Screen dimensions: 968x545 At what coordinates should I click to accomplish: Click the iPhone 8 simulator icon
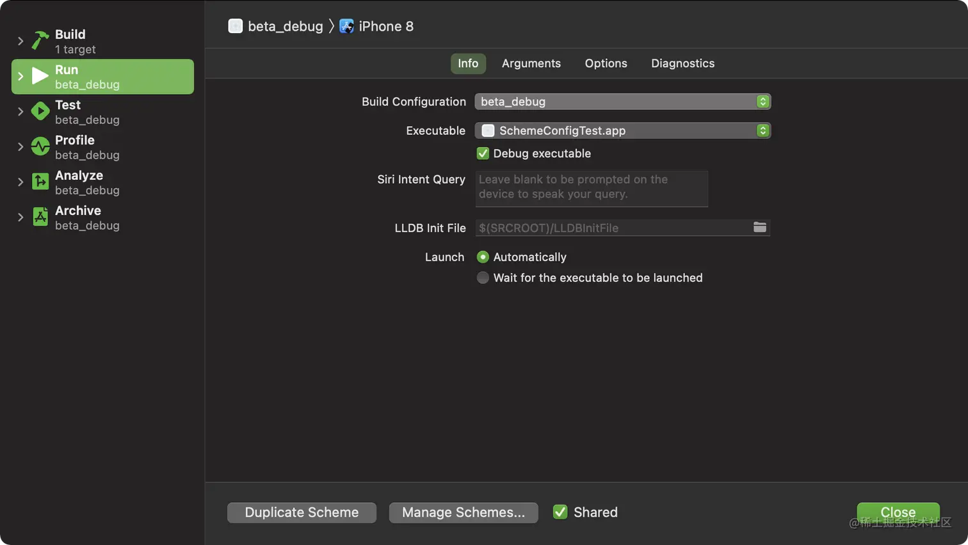(346, 26)
